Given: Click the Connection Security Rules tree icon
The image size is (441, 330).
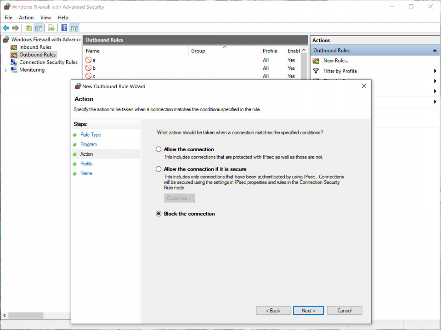Looking at the screenshot, I should pyautogui.click(x=14, y=62).
